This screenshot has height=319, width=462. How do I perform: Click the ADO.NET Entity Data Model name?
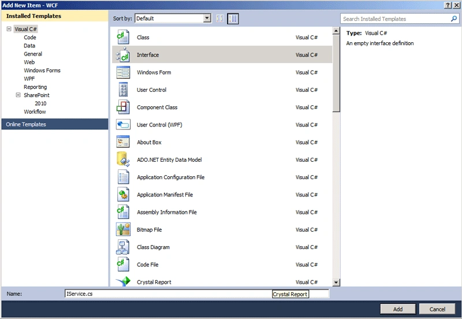(x=169, y=159)
